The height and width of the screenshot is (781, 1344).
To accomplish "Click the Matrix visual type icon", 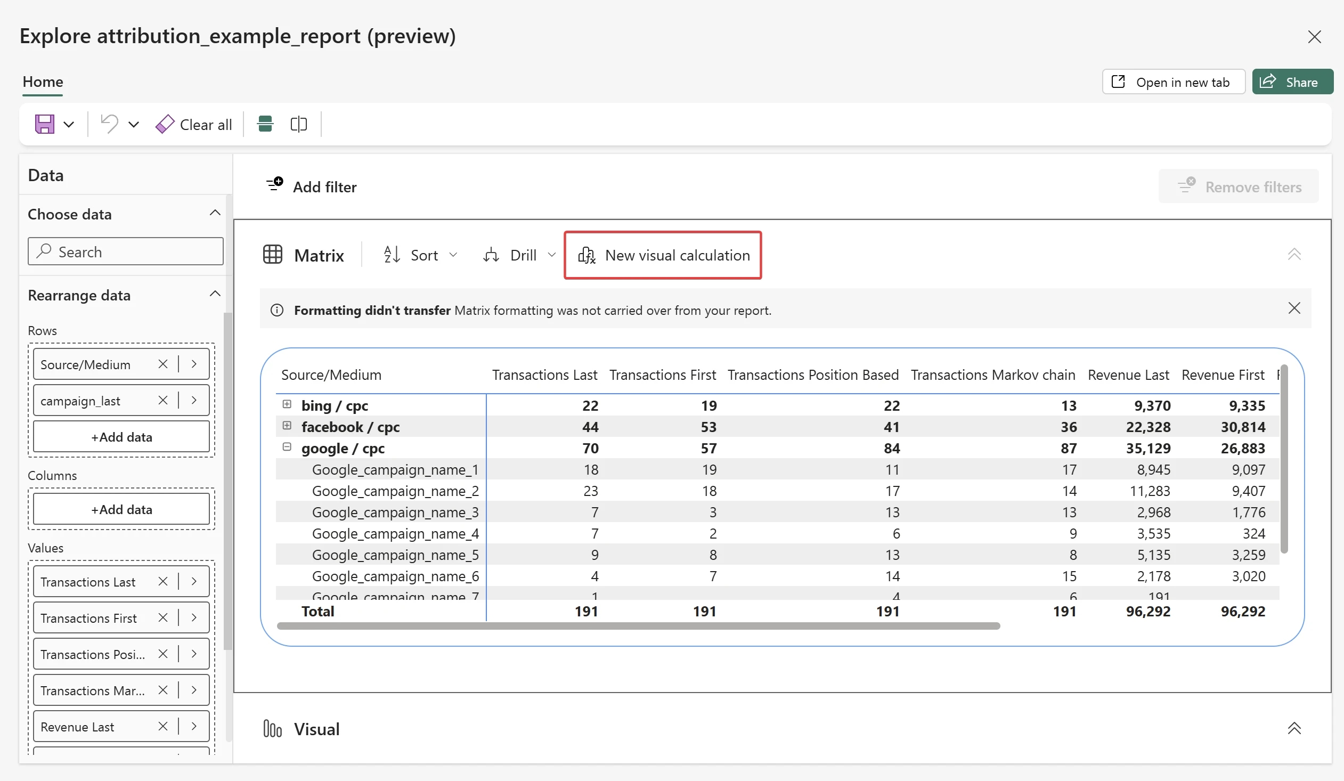I will click(x=273, y=255).
